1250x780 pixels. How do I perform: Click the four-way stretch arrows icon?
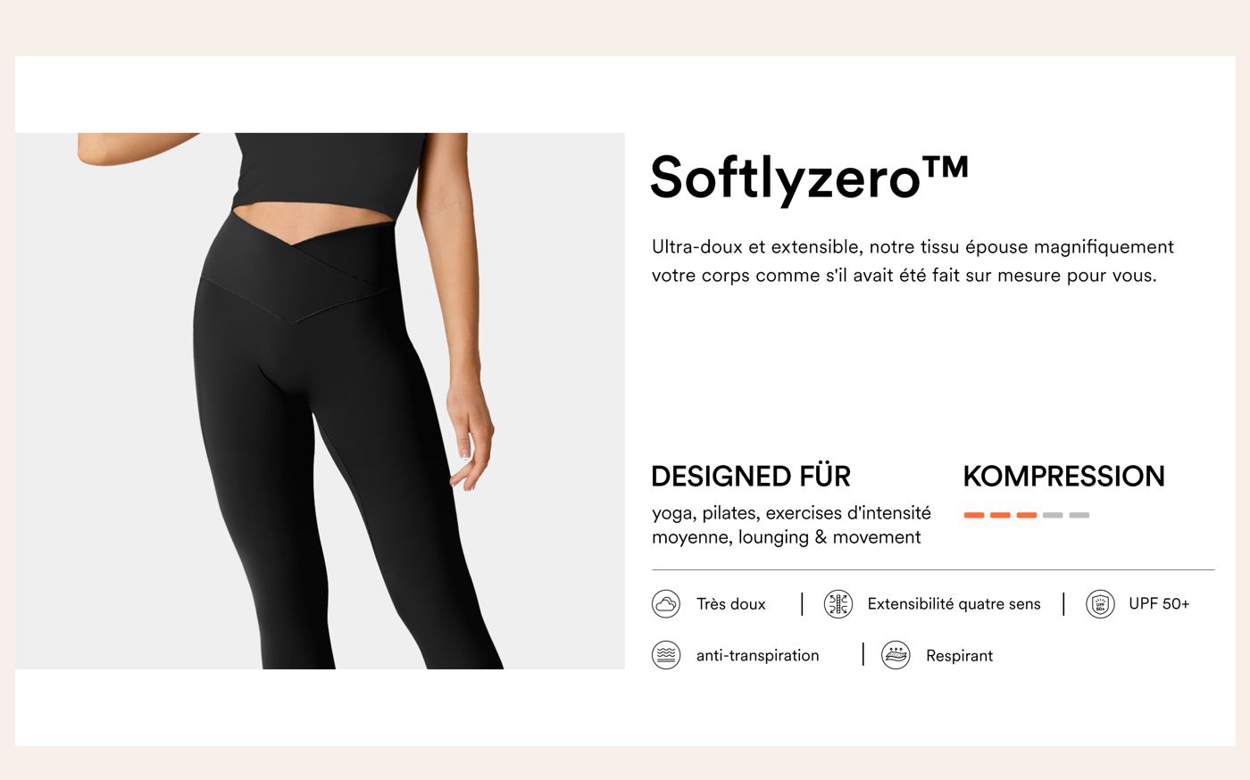838,604
